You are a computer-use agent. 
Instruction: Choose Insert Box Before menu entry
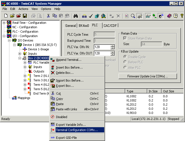pyautogui.click(x=77, y=67)
